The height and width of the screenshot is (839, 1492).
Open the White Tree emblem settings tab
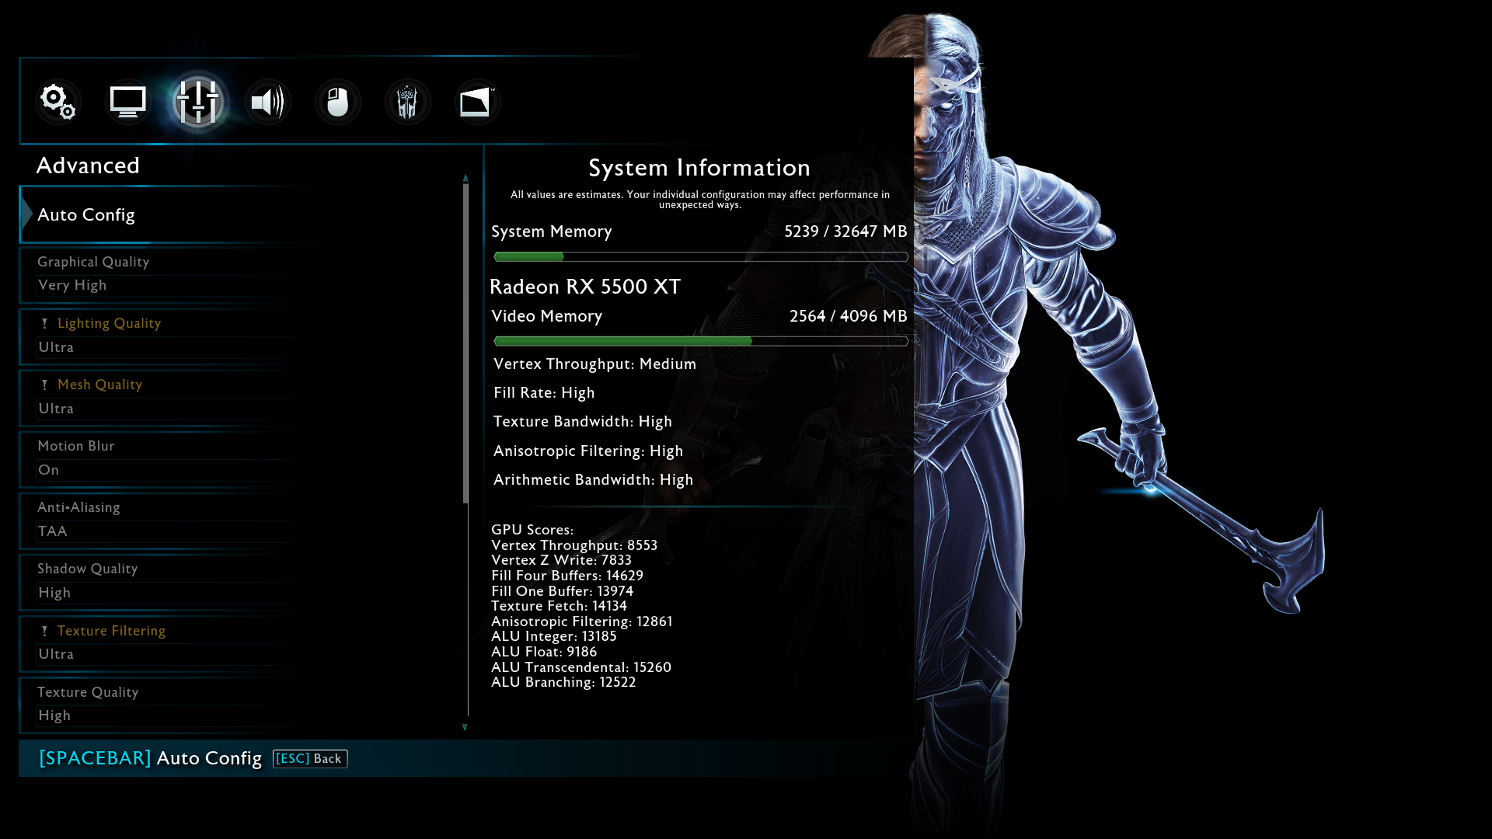pos(407,102)
